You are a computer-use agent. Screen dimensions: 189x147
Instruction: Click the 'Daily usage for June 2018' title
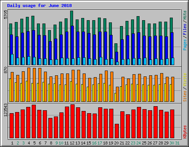39,6
